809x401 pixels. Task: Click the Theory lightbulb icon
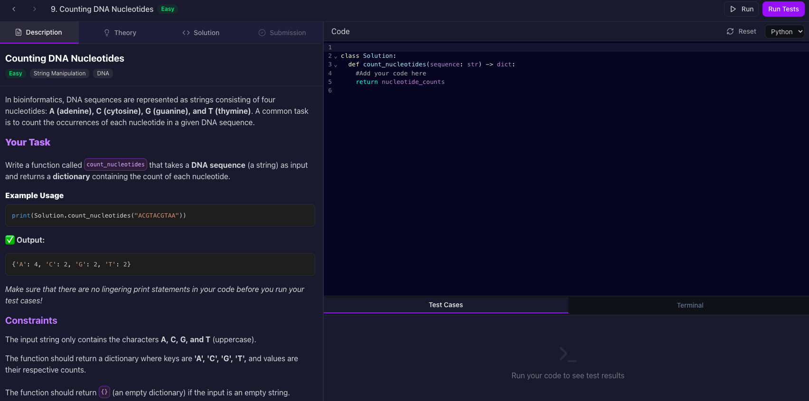tap(107, 33)
